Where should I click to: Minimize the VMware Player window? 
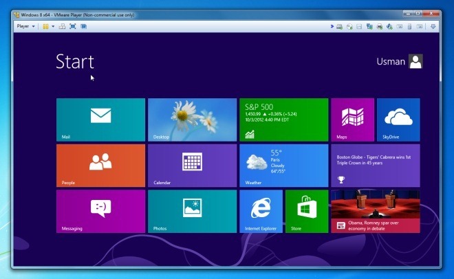408,14
